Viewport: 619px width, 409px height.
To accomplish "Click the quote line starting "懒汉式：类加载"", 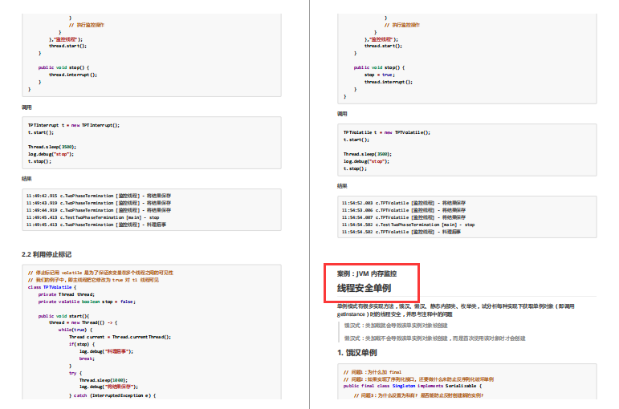I will coord(434,338).
